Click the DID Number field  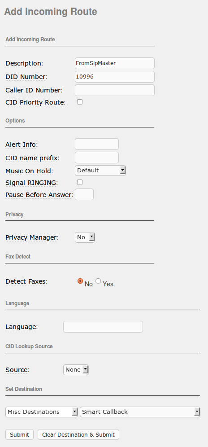coord(115,77)
